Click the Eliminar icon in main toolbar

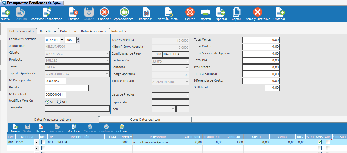(73, 12)
